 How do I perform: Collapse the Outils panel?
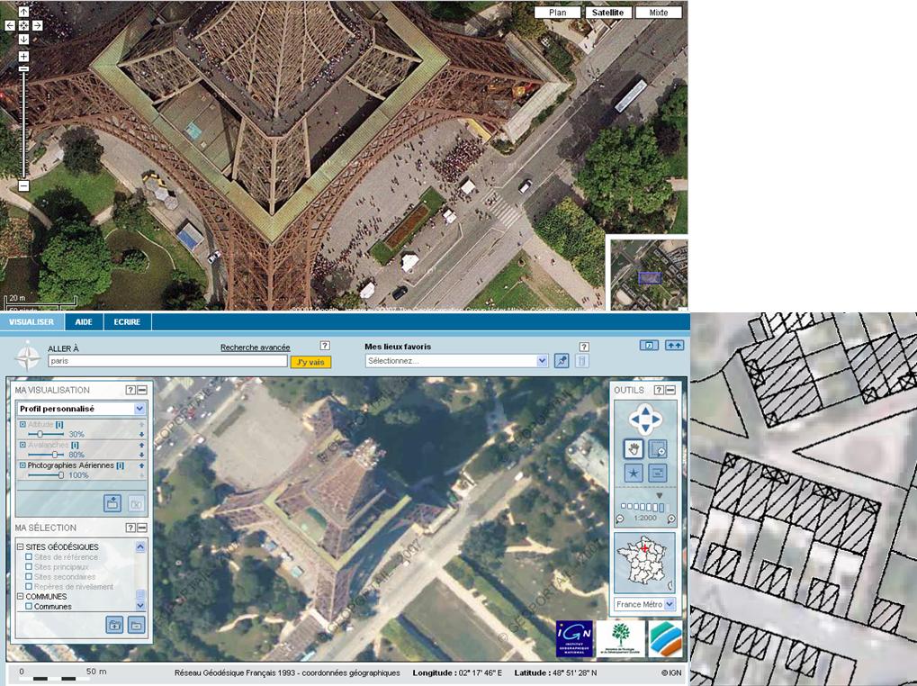coord(670,390)
